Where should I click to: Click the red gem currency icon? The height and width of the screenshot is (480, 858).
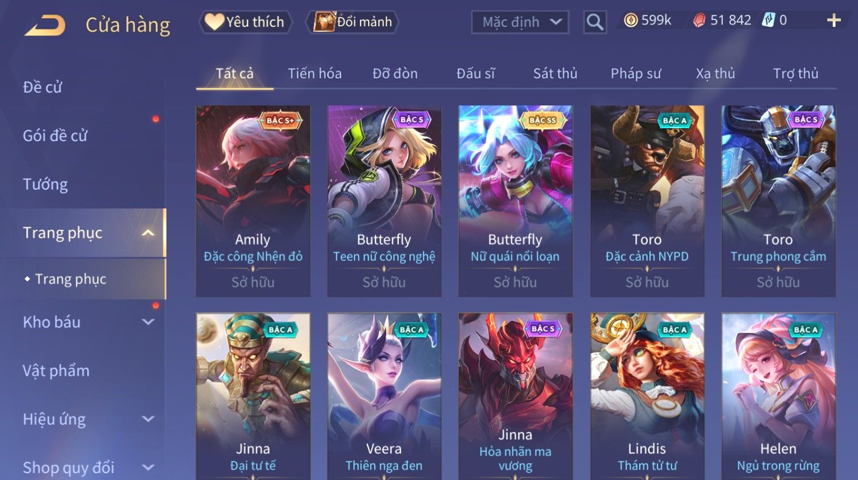point(699,20)
